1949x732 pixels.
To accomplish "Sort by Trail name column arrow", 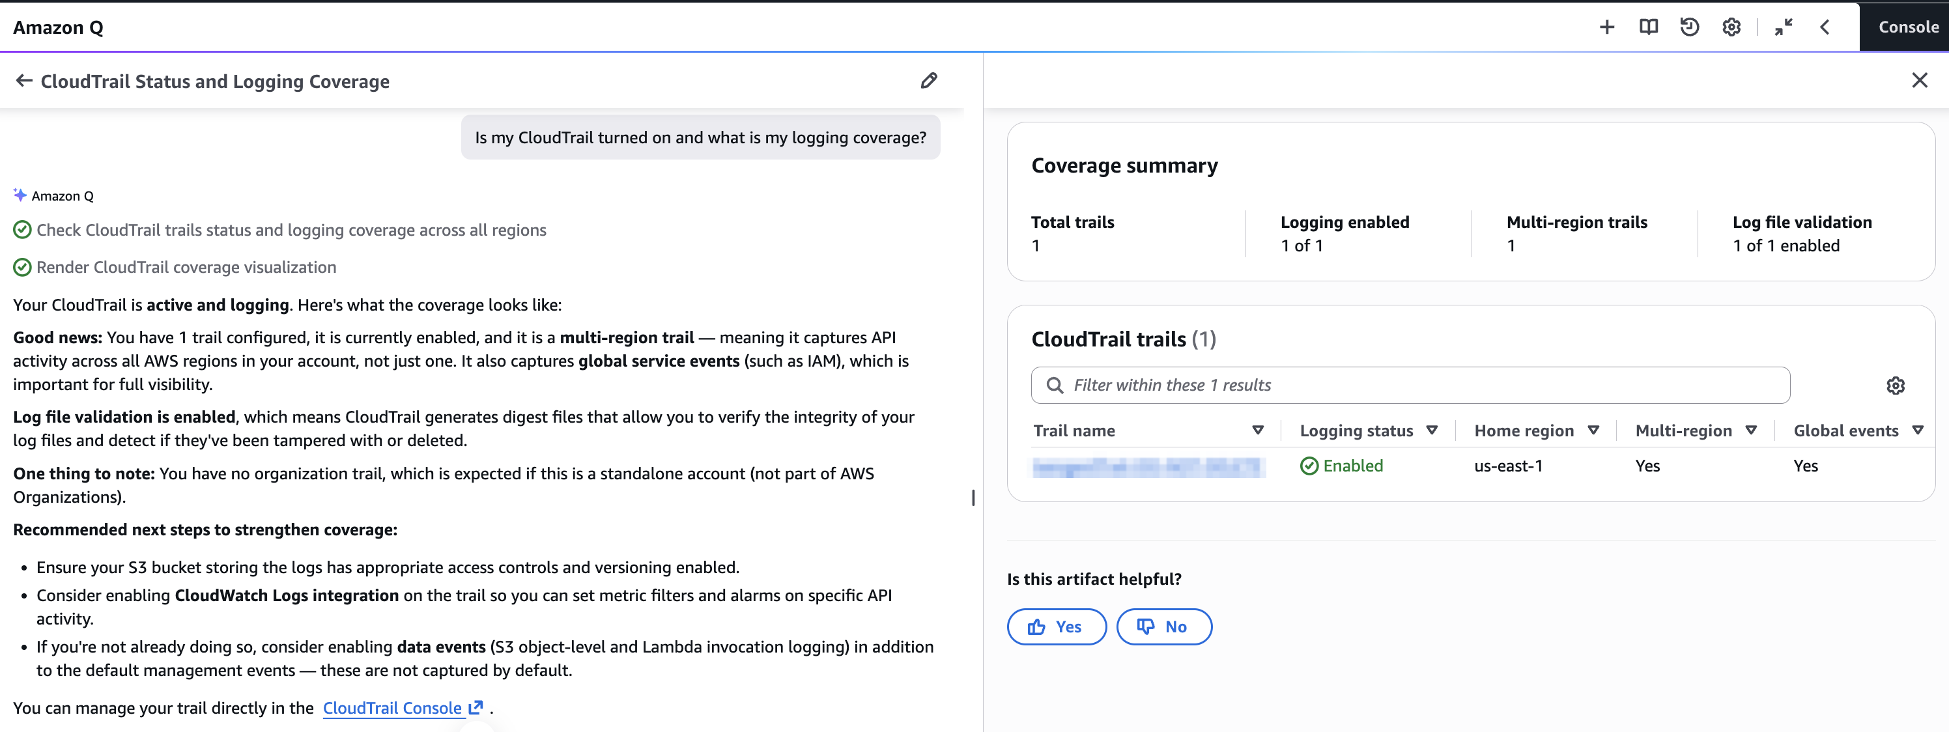I will (x=1257, y=430).
